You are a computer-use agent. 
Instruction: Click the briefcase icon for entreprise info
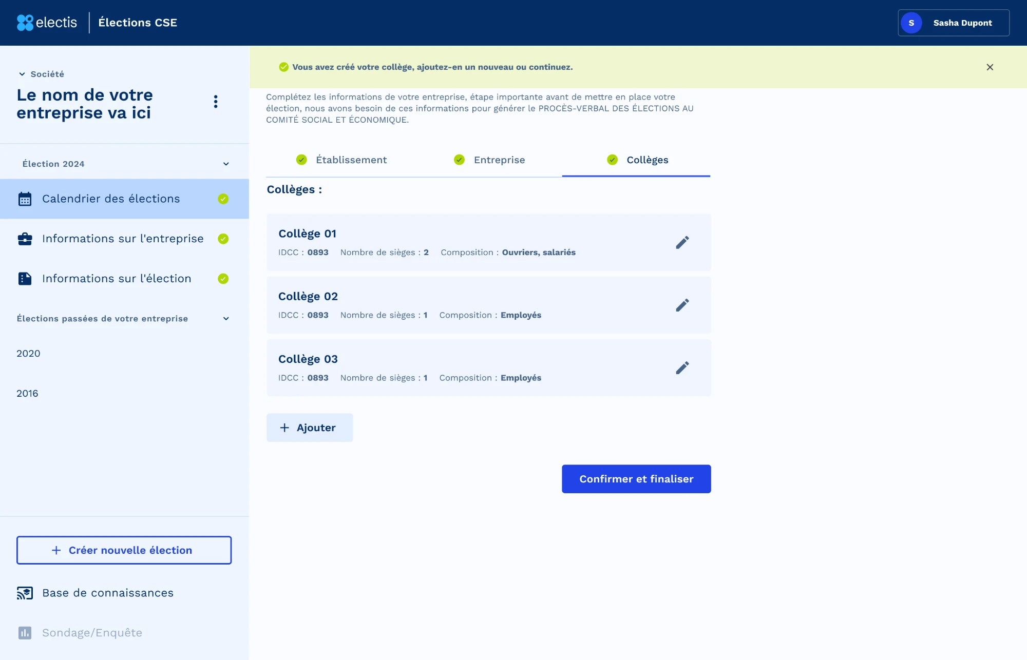[x=25, y=239]
